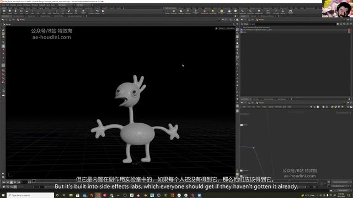Open the Main radial menu dropdown

tap(84, 5)
